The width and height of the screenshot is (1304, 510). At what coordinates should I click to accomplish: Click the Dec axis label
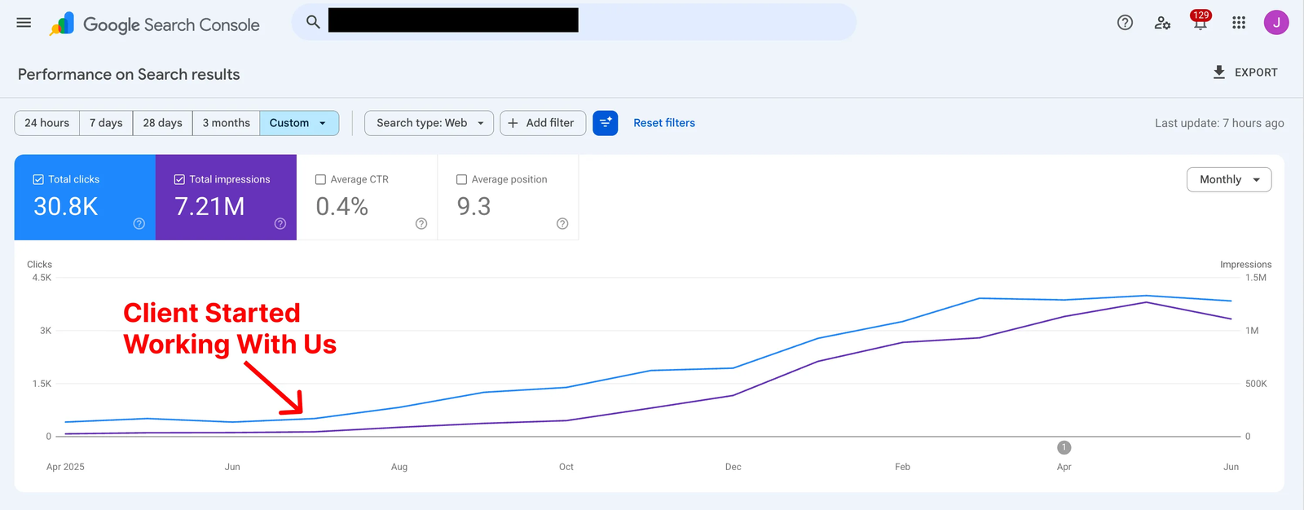733,467
